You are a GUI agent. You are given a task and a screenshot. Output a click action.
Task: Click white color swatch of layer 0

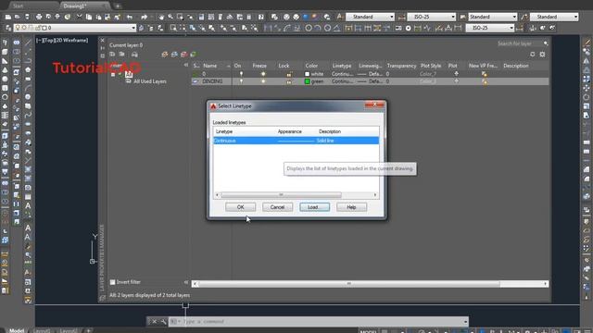click(x=307, y=74)
